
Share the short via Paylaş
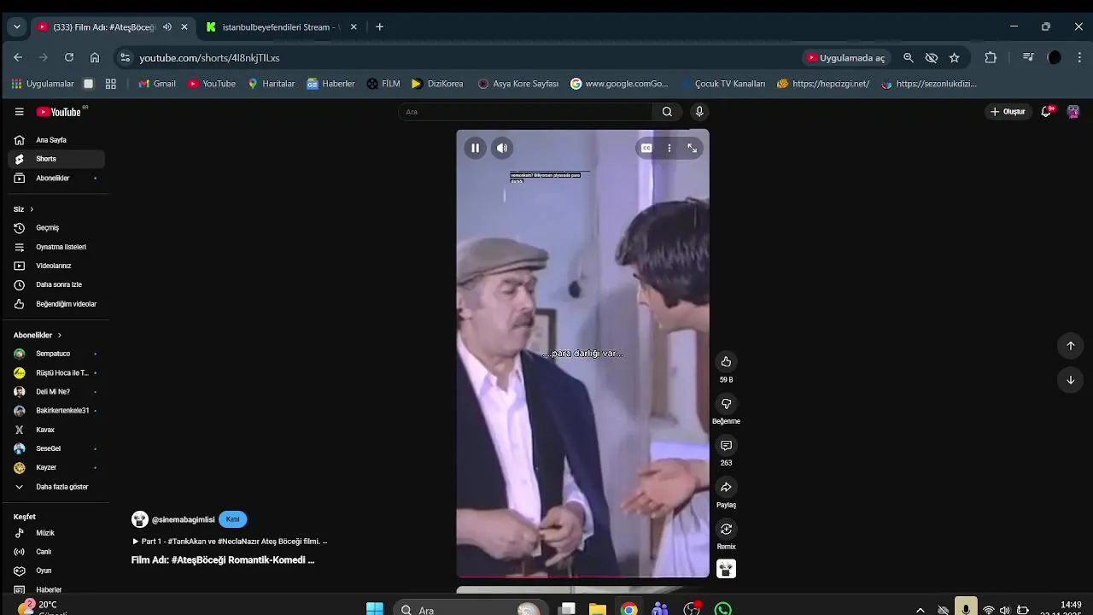click(726, 487)
